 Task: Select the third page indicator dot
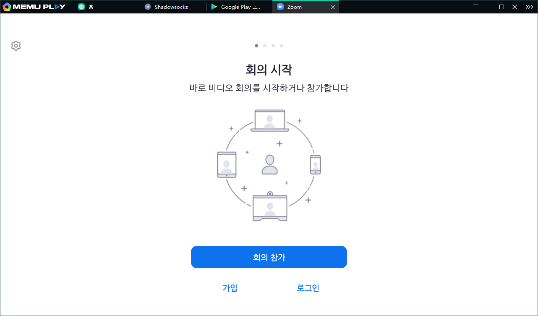tap(273, 46)
